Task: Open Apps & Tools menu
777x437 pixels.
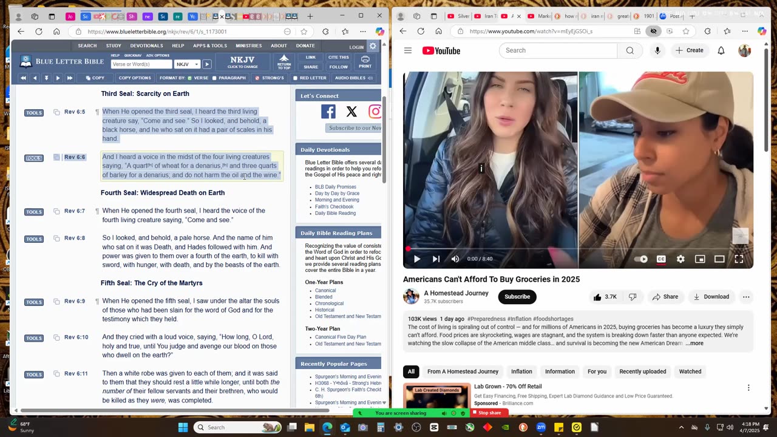Action: pyautogui.click(x=210, y=46)
